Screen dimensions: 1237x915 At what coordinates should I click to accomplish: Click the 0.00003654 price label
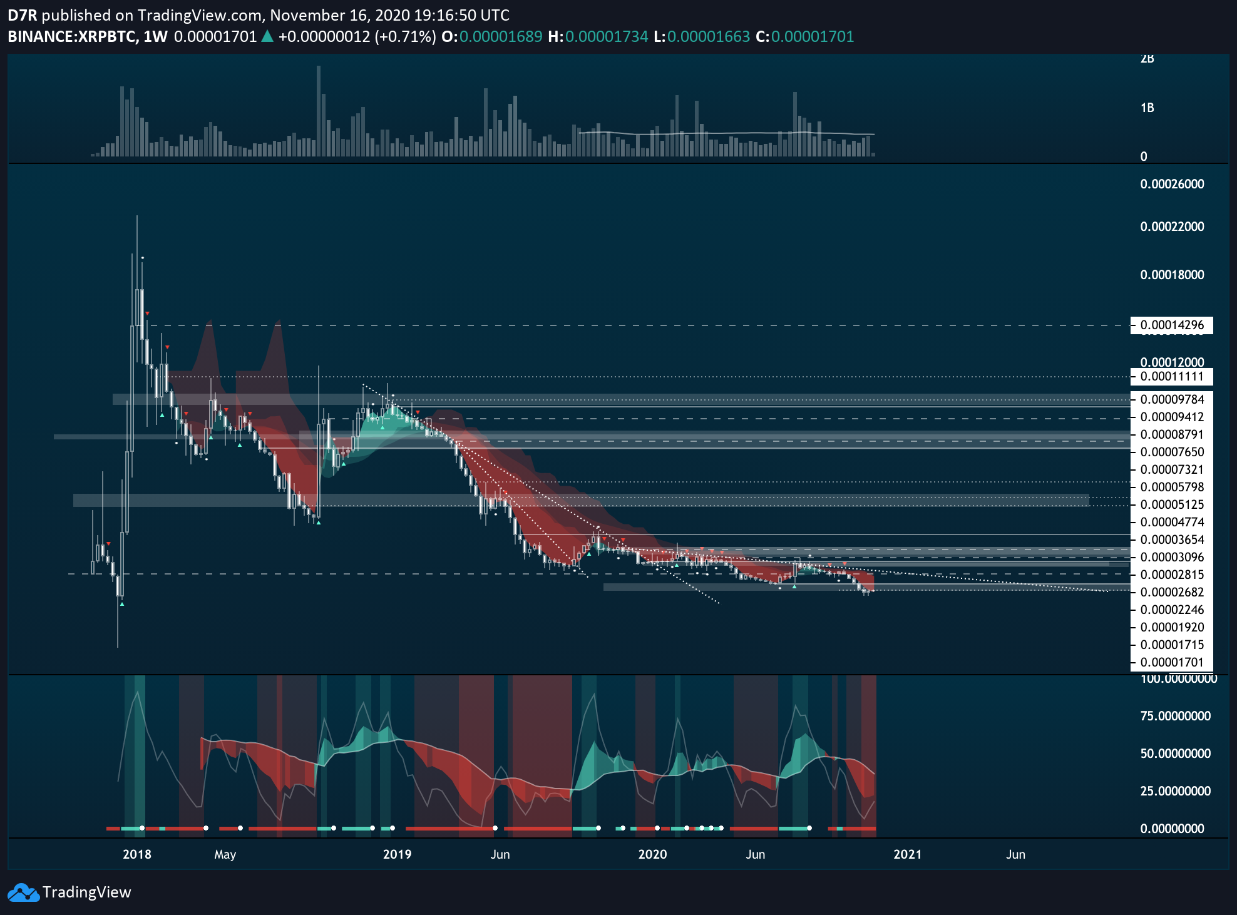click(1172, 539)
